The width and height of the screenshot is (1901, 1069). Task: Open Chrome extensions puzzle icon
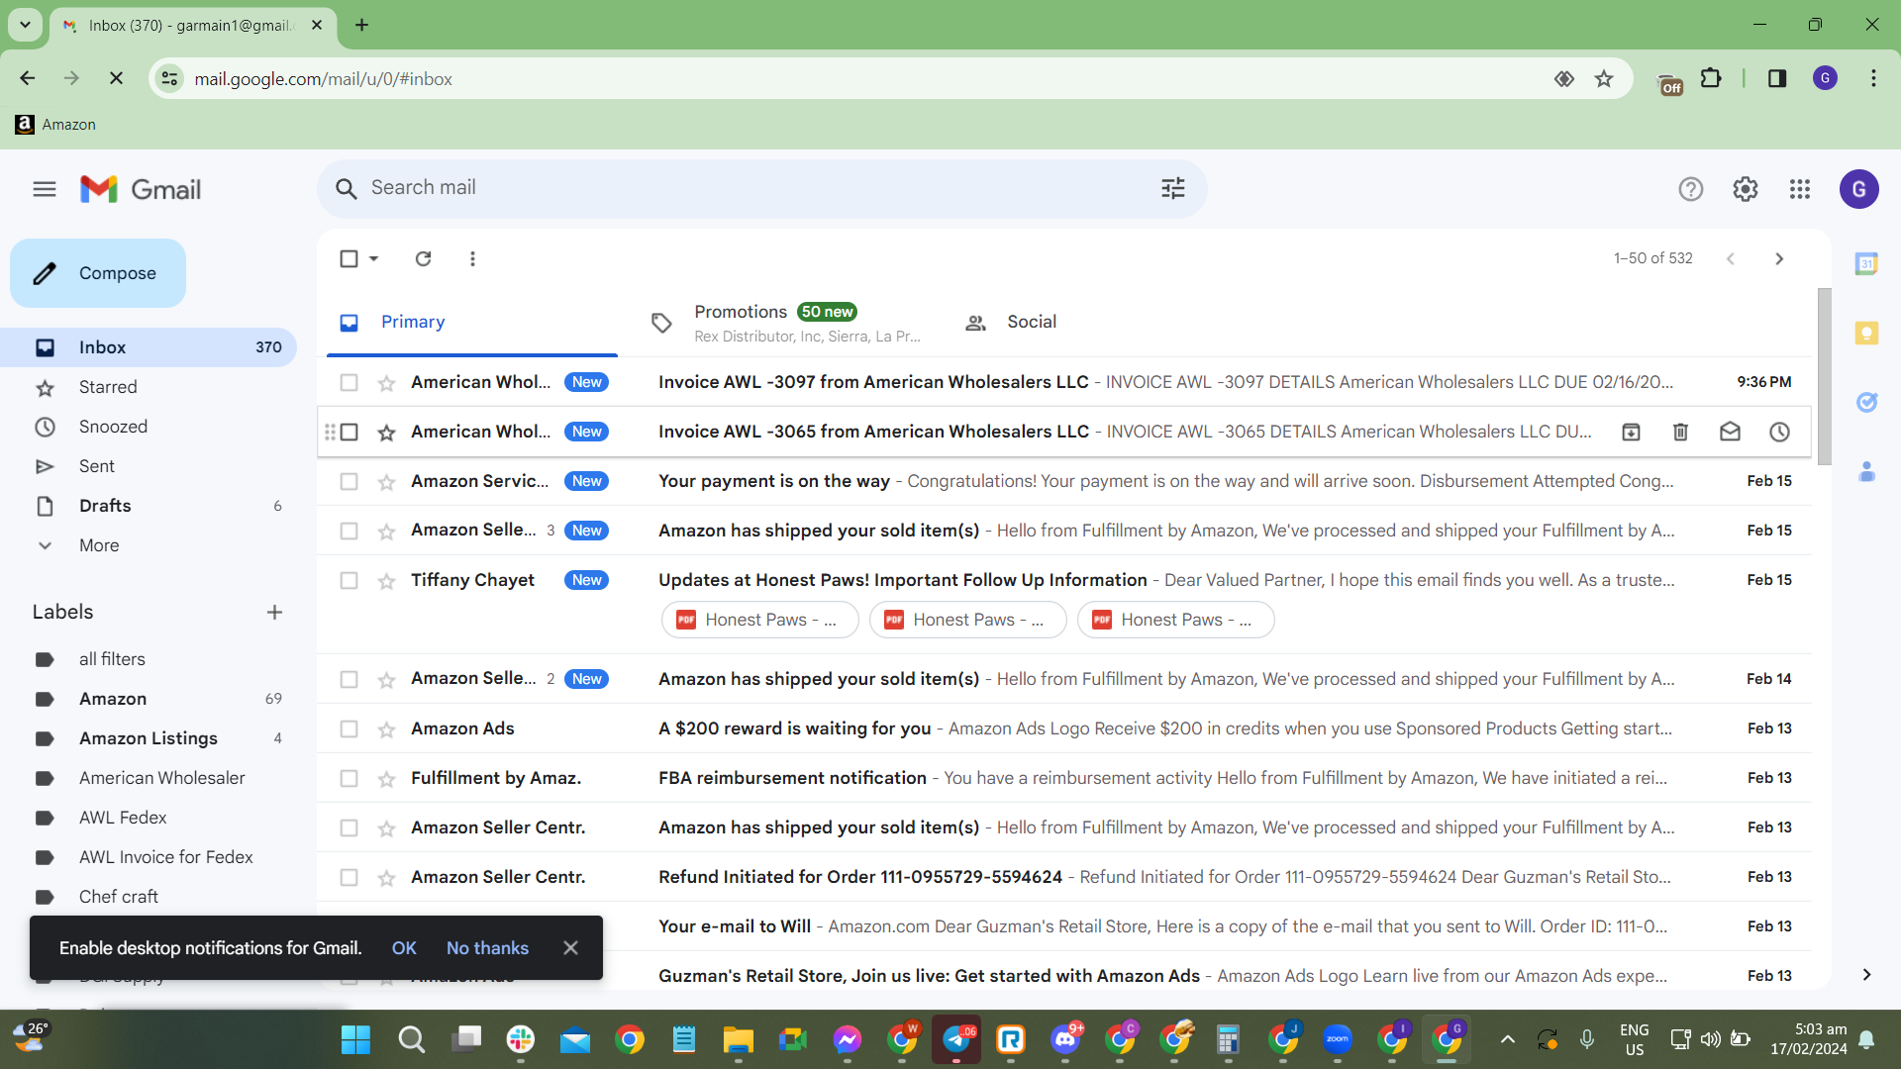pos(1711,78)
